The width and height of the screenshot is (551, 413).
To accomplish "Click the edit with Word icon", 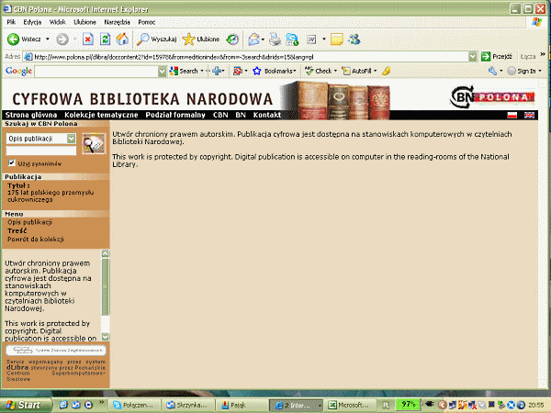I will coord(311,39).
